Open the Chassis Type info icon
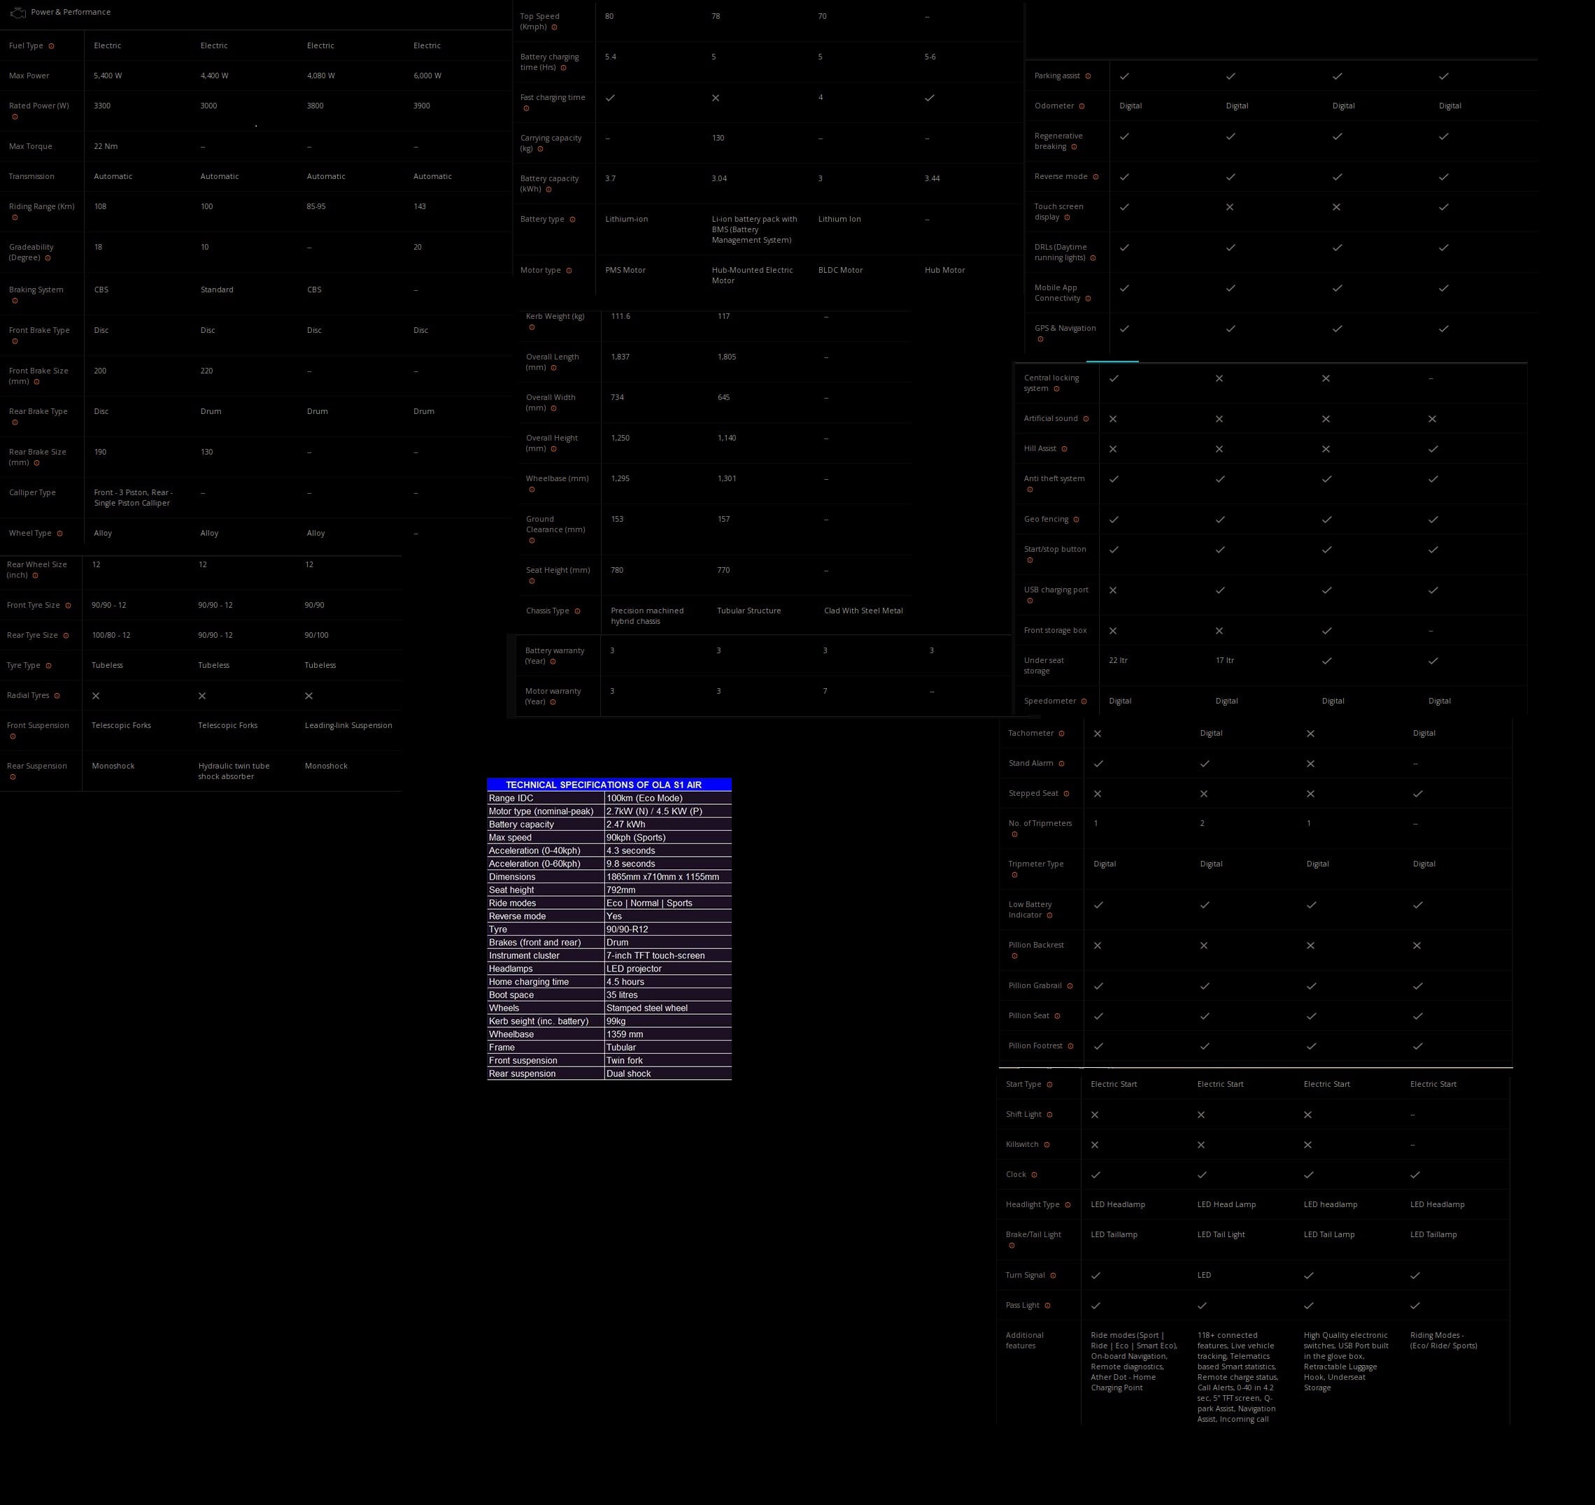This screenshot has height=1505, width=1595. 577,611
